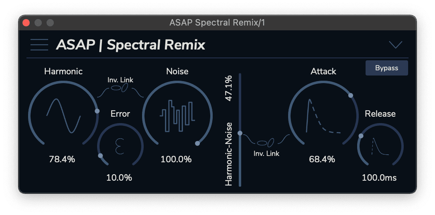435x215 pixels.
Task: Click the Noise value 100.0%
Action: [176, 159]
